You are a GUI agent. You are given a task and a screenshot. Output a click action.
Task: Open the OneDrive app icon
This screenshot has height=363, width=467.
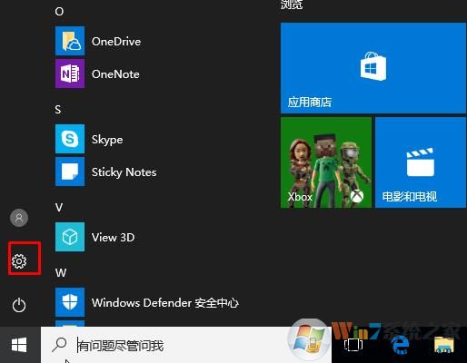pos(70,41)
